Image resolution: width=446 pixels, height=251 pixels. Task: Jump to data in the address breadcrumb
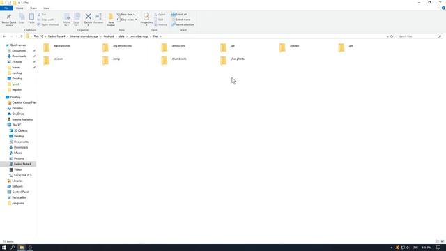(121, 36)
